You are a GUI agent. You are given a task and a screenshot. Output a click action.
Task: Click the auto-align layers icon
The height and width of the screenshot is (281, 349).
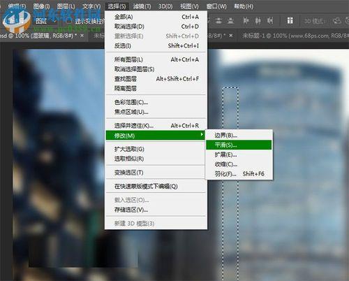click(x=290, y=21)
